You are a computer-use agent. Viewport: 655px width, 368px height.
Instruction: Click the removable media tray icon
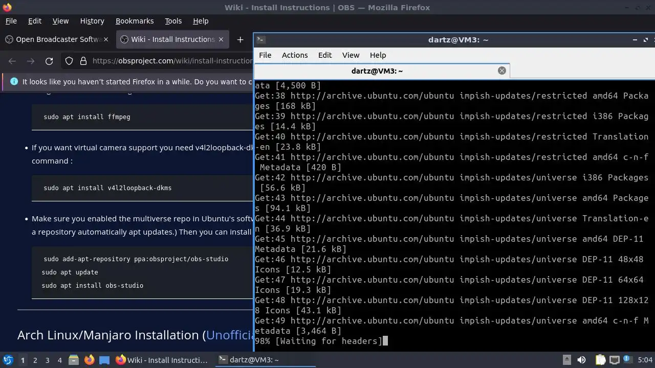566,360
